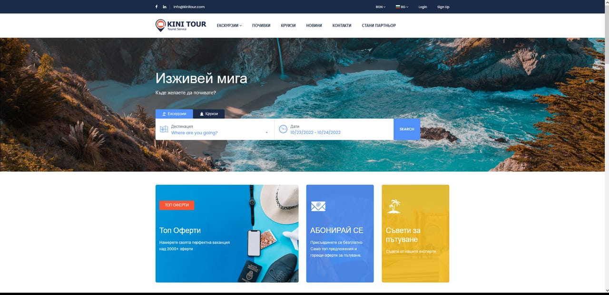
Task: Open the НОВИНИ menu item
Action: pos(314,26)
